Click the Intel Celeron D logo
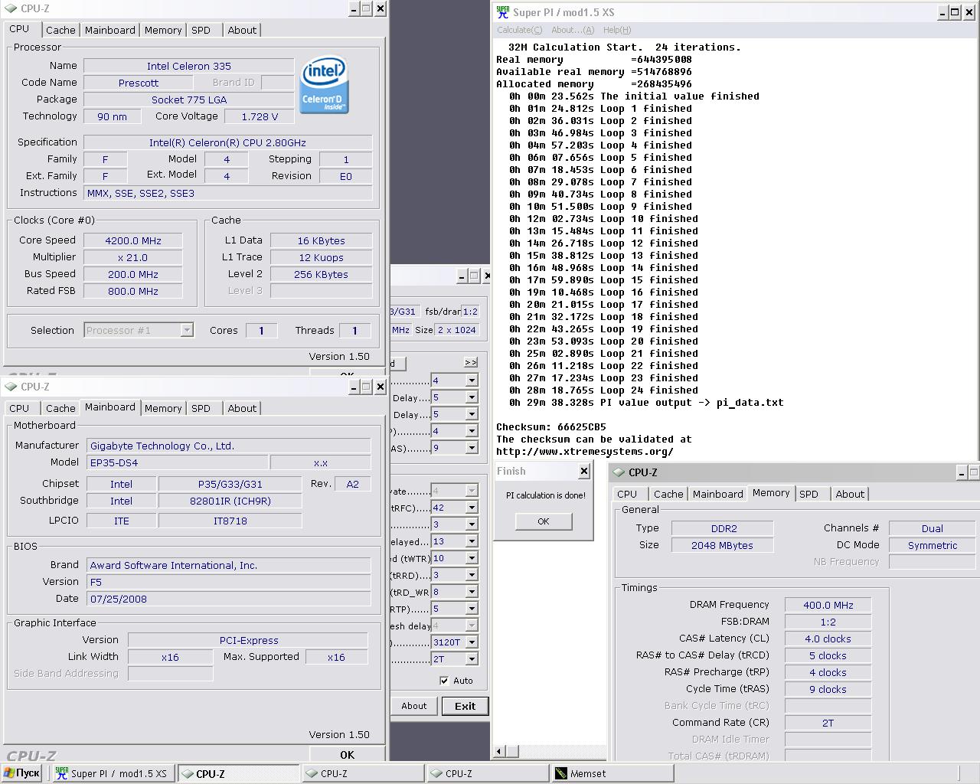Image resolution: width=980 pixels, height=784 pixels. (x=324, y=85)
